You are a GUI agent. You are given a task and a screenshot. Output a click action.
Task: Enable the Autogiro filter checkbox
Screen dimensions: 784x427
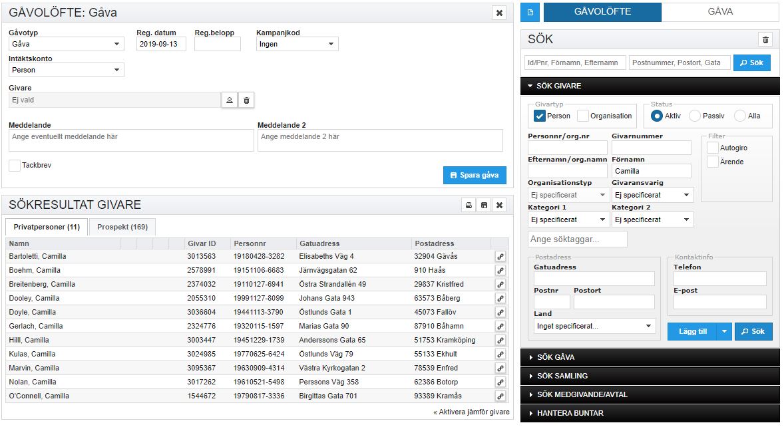[713, 148]
